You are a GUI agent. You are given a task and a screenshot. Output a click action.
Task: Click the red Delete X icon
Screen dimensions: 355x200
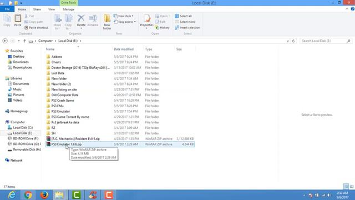[81, 18]
